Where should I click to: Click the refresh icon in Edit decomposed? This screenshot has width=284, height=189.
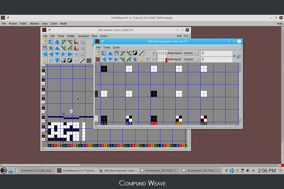point(239,56)
